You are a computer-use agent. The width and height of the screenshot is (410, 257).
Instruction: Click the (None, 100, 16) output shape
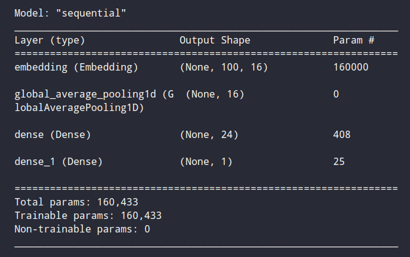pyautogui.click(x=224, y=67)
